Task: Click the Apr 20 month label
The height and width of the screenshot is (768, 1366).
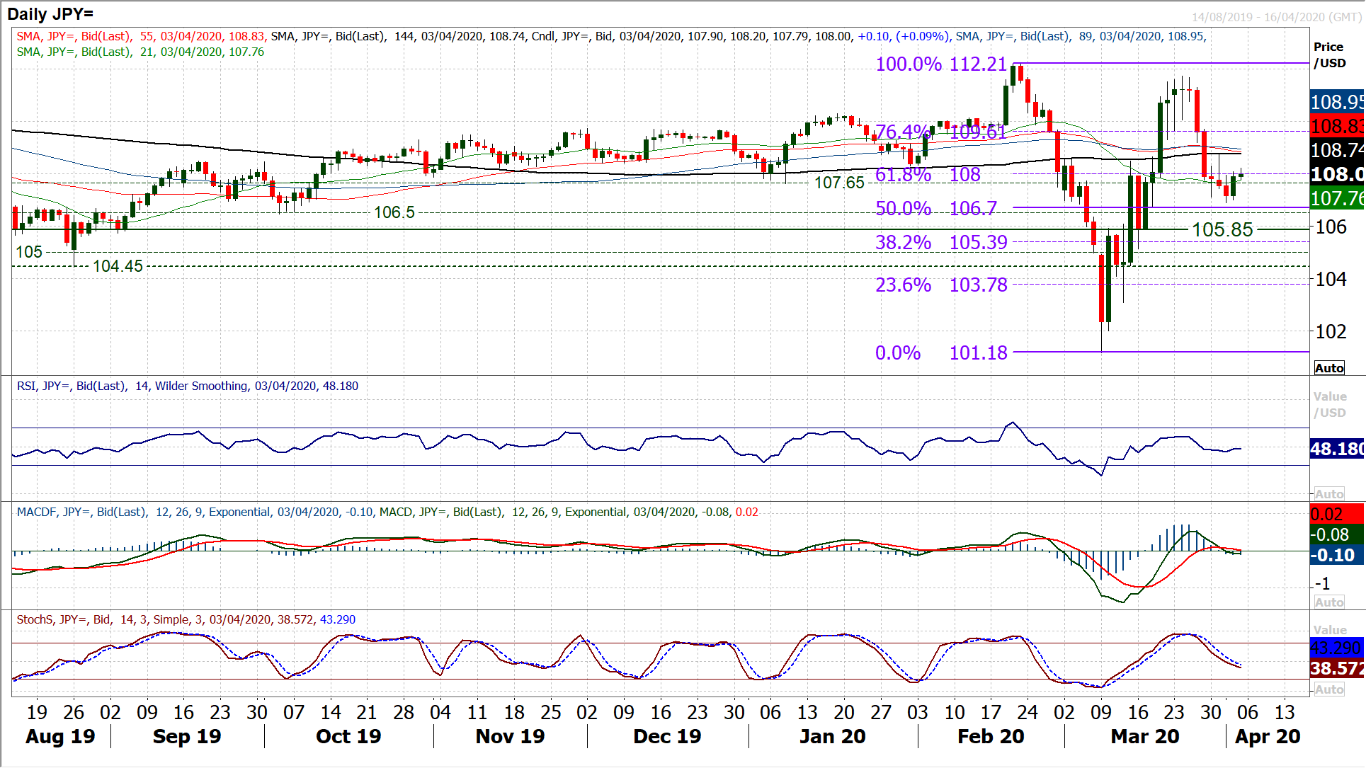Action: [x=1268, y=736]
